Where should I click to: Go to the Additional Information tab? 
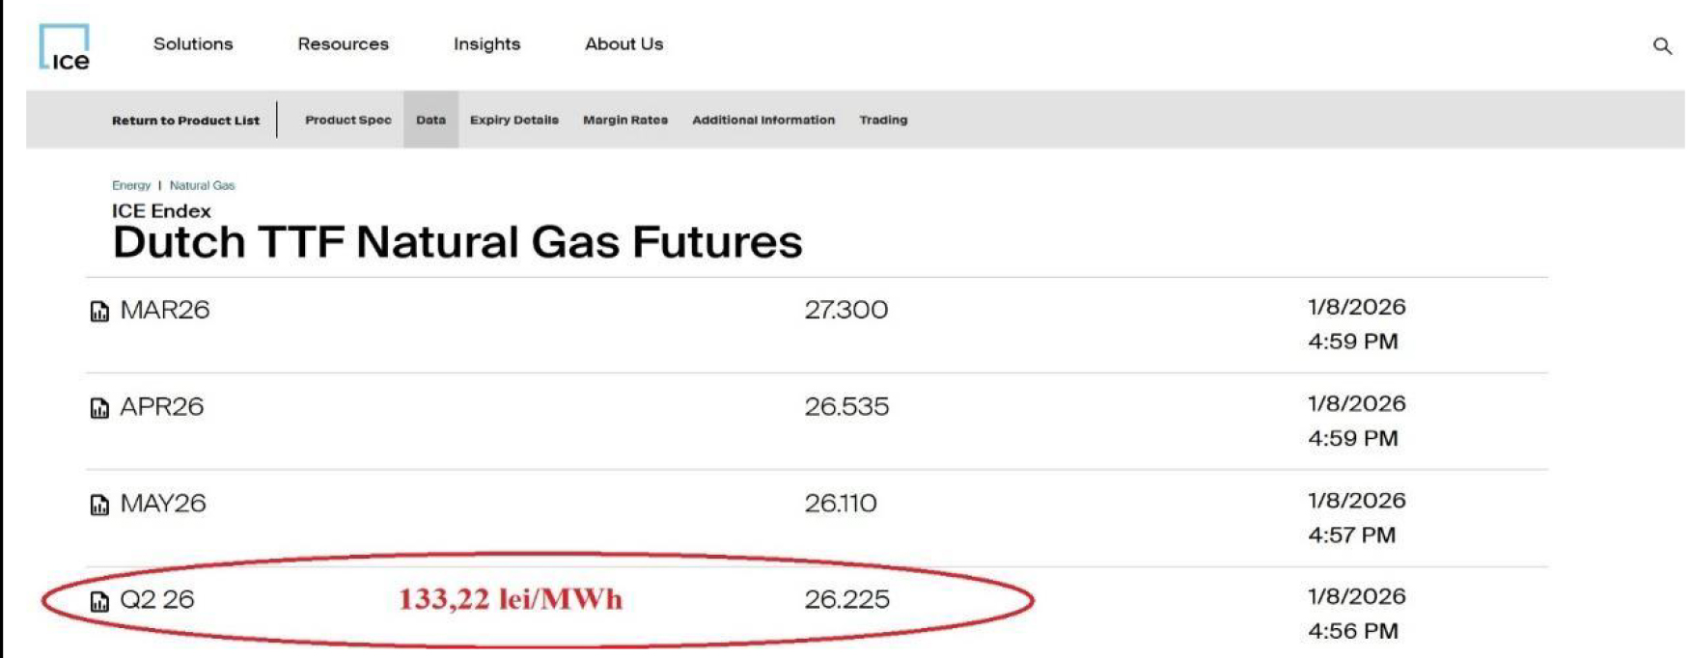tap(762, 121)
